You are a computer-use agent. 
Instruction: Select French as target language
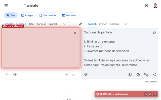click(103, 24)
